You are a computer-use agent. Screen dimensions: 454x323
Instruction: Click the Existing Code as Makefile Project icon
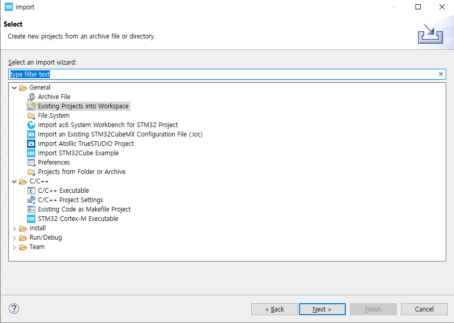pyautogui.click(x=31, y=209)
